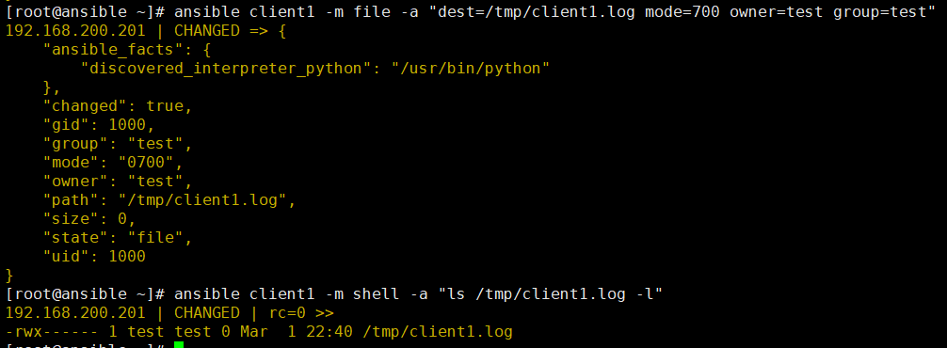Viewport: 947px width, 348px height.
Task: Click the "discovered_interpreter_python" key text
Action: point(225,68)
